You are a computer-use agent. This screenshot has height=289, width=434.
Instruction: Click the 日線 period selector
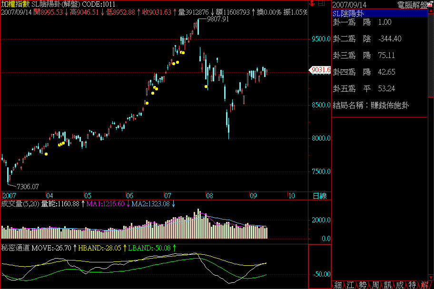click(319, 195)
